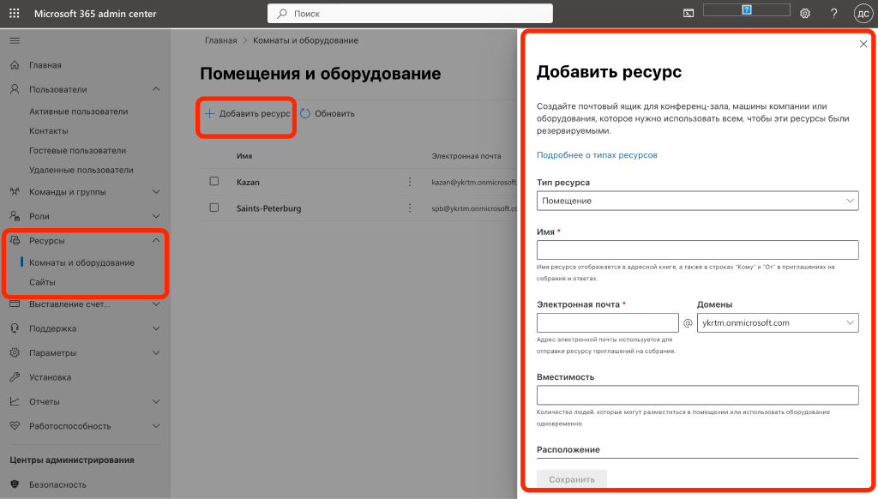Open more actions for Saints-Peterburg row

(x=410, y=207)
